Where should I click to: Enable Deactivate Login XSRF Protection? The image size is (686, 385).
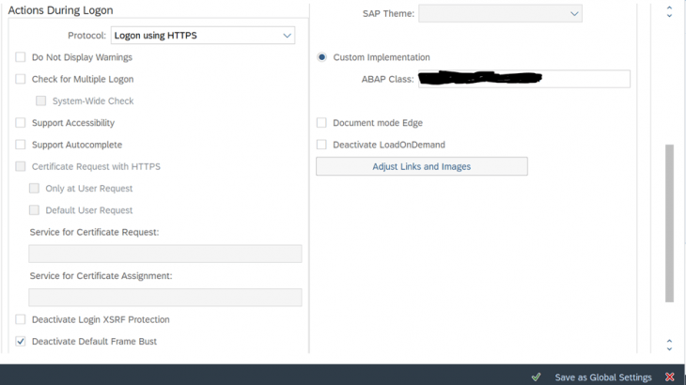pos(20,319)
